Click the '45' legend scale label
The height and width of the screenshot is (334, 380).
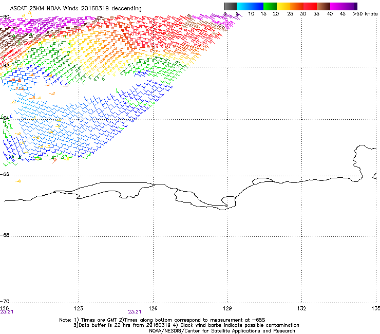(343, 14)
